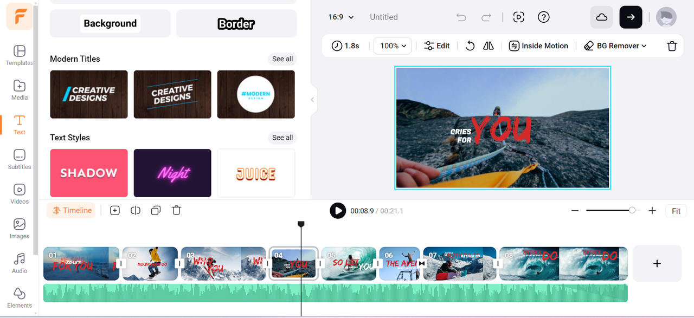Screen dimensions: 694x318
Task: Zoom out the timeline with minus
Action: [x=575, y=211]
